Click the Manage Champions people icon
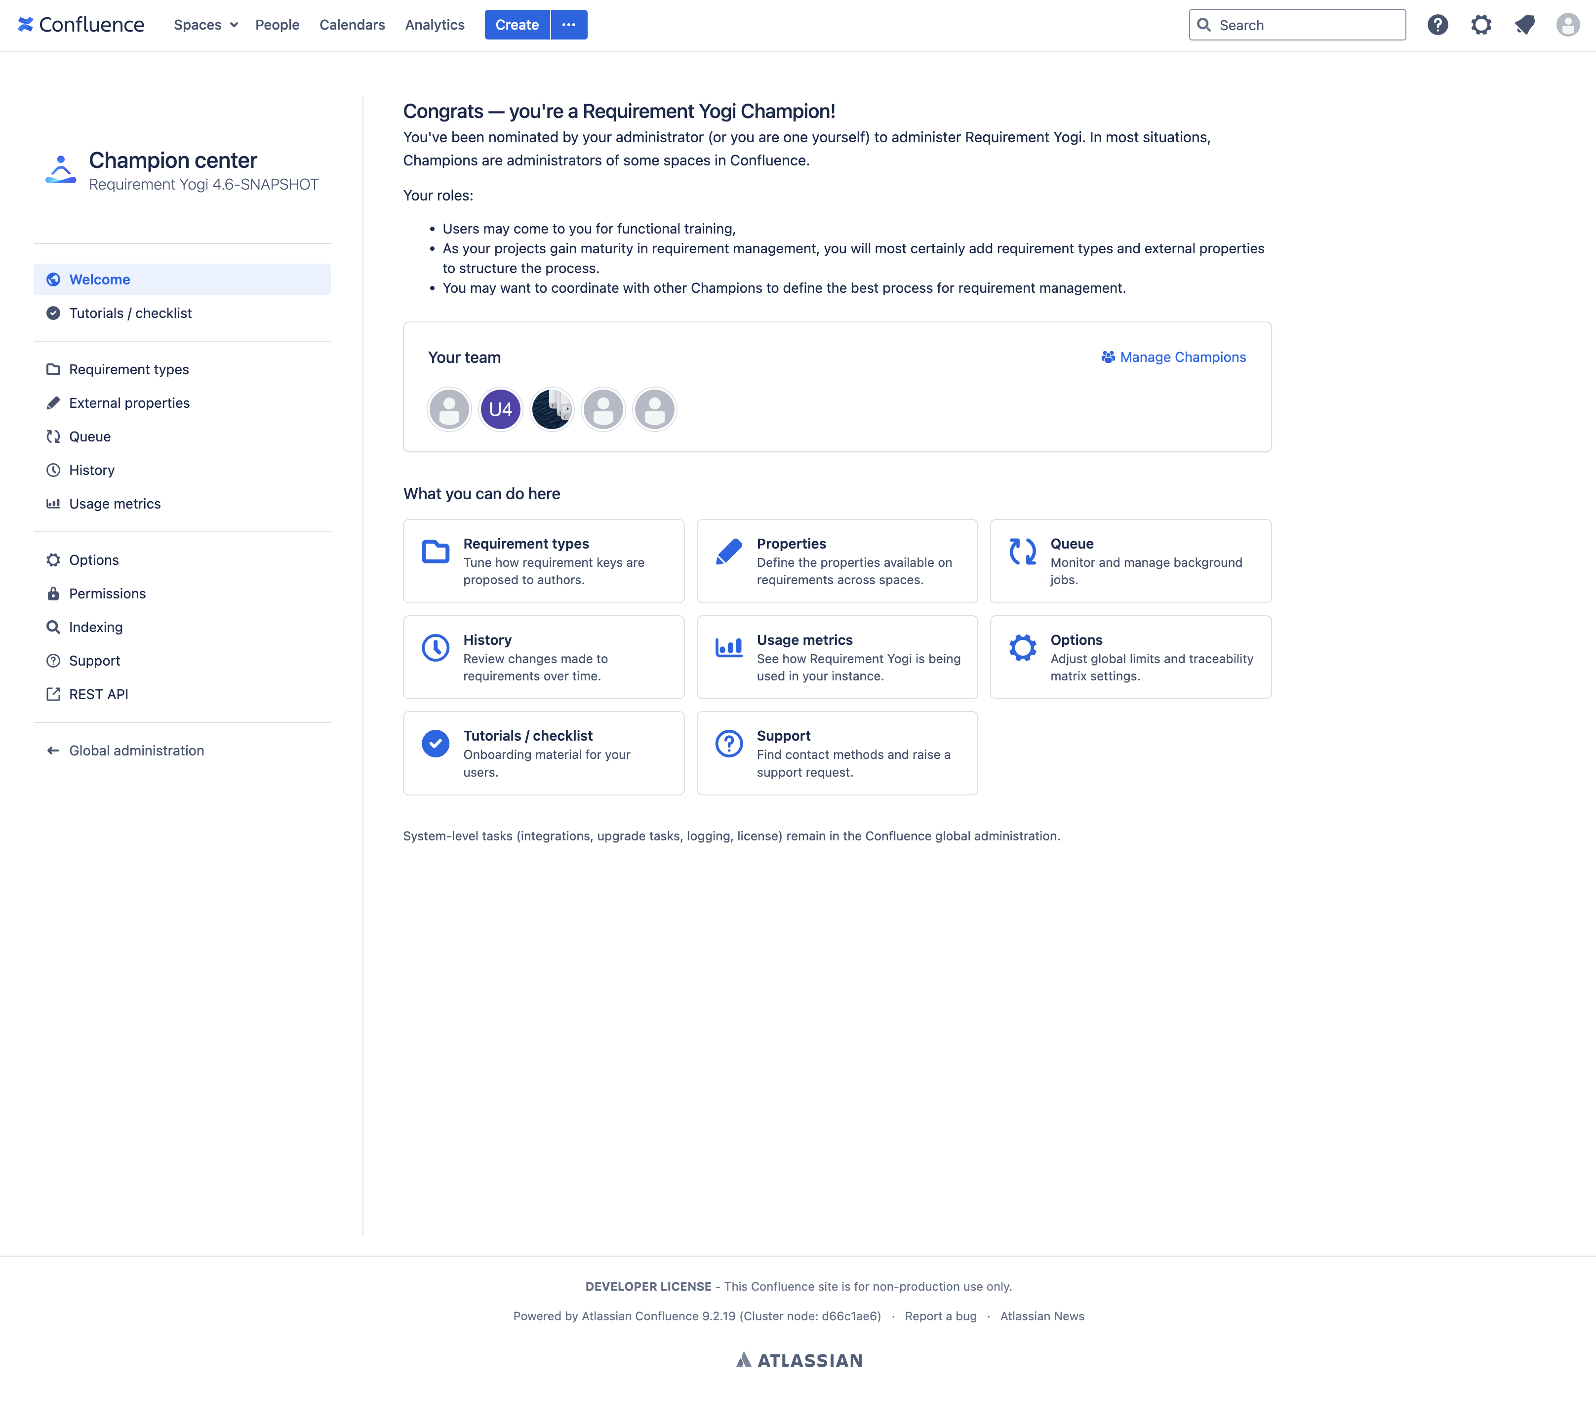Viewport: 1596px width, 1423px height. click(x=1108, y=357)
